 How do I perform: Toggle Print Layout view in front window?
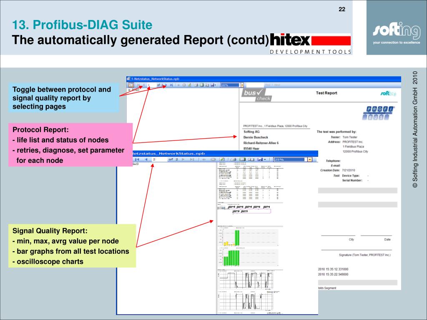(x=242, y=159)
